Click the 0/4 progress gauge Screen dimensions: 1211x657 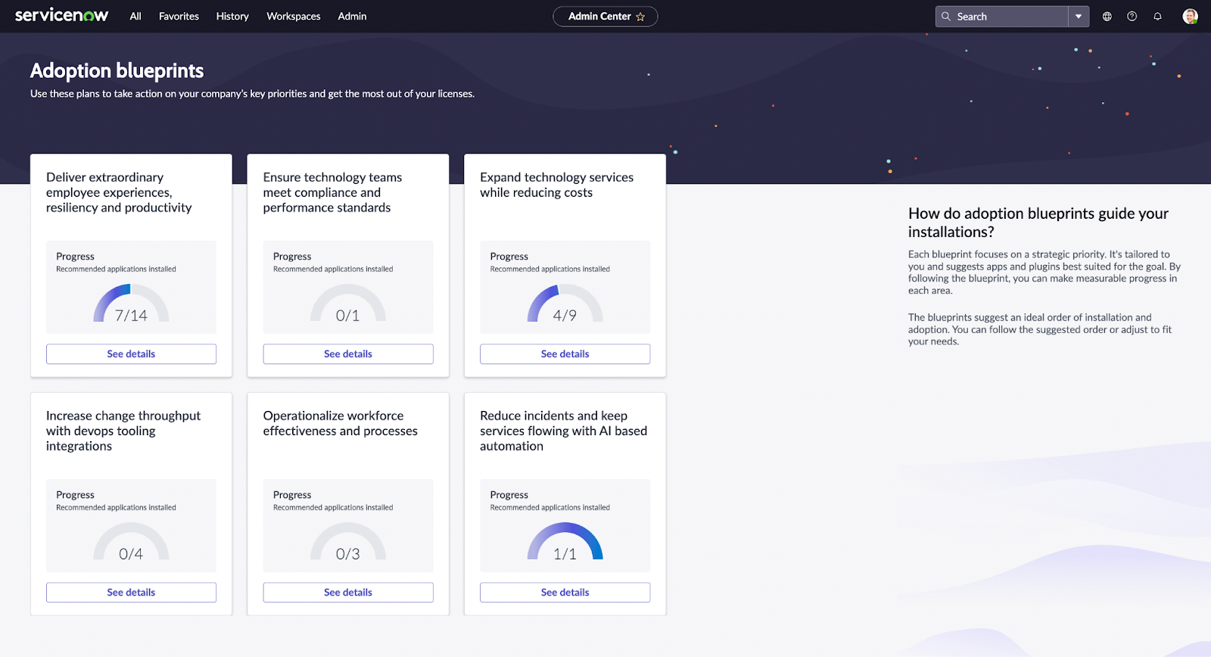click(131, 543)
